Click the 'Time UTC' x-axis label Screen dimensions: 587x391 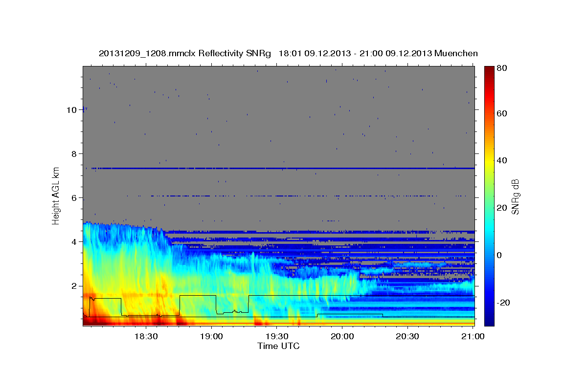278,346
